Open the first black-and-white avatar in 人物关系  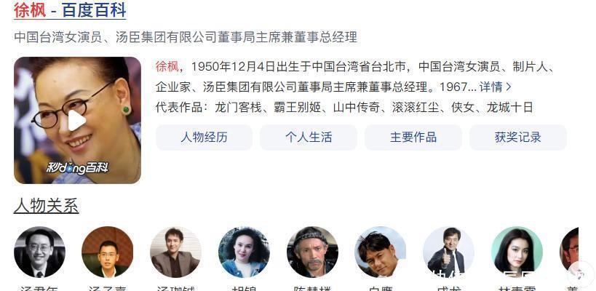pyautogui.click(x=39, y=252)
